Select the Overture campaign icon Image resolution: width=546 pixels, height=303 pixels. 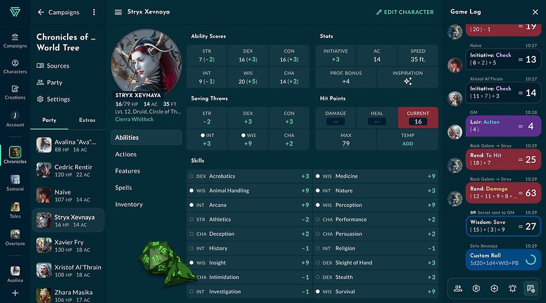15,238
